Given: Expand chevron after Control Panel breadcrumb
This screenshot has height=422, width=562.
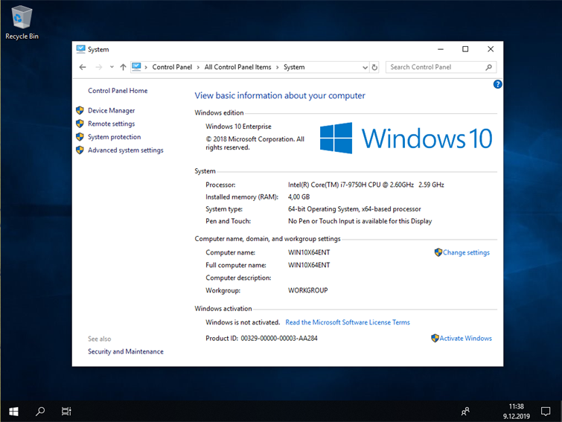Looking at the screenshot, I should 198,67.
